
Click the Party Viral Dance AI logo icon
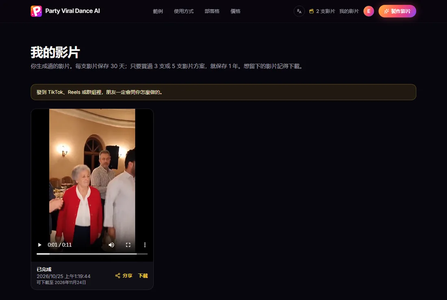point(36,11)
